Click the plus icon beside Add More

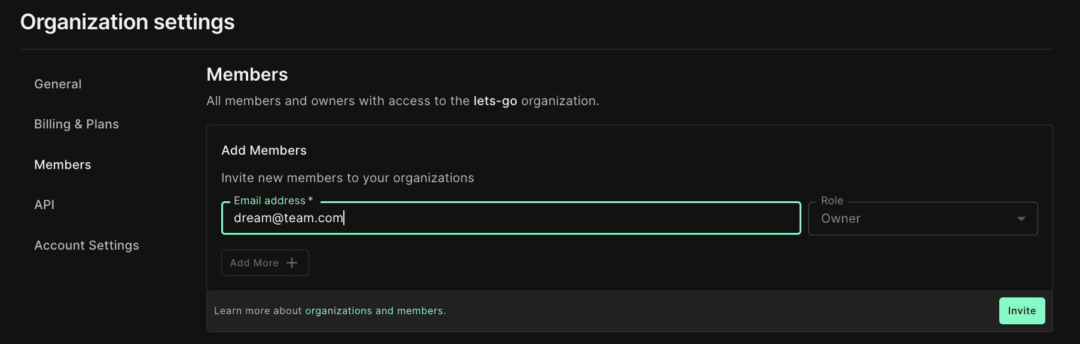(x=292, y=263)
